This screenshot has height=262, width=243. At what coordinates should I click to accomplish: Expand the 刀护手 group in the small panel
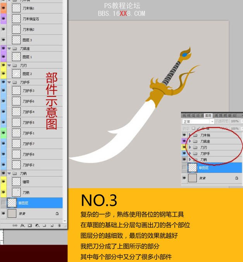(190, 153)
